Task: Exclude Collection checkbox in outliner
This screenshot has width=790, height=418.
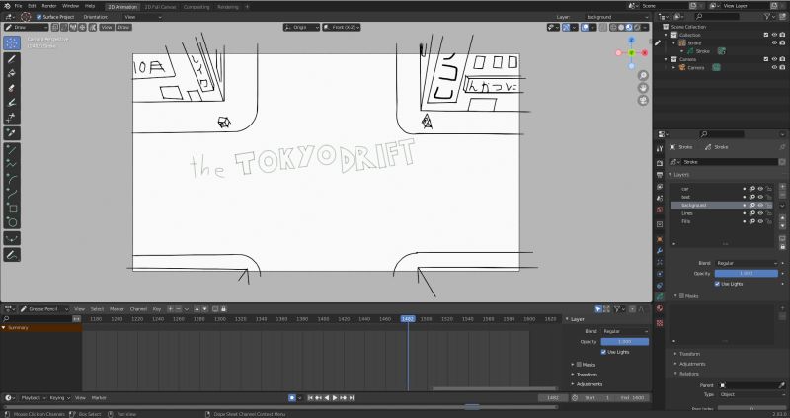Action: pyautogui.click(x=766, y=35)
